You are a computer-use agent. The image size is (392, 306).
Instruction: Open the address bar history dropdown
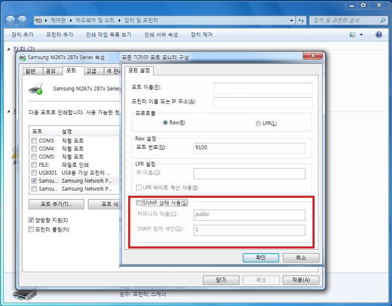tap(291, 20)
